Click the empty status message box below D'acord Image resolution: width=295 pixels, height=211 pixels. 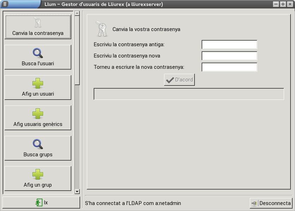click(x=188, y=94)
